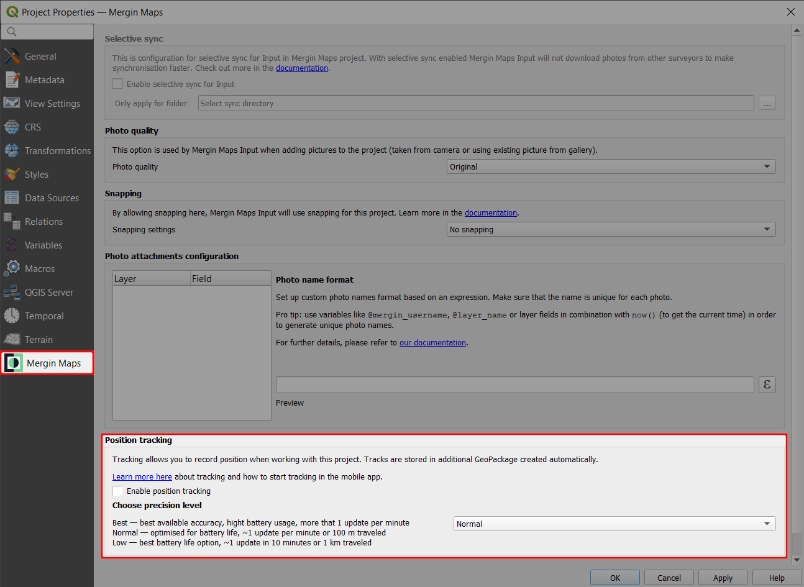
Task: Follow the 'Learn more here' tracking link
Action: [x=142, y=476]
